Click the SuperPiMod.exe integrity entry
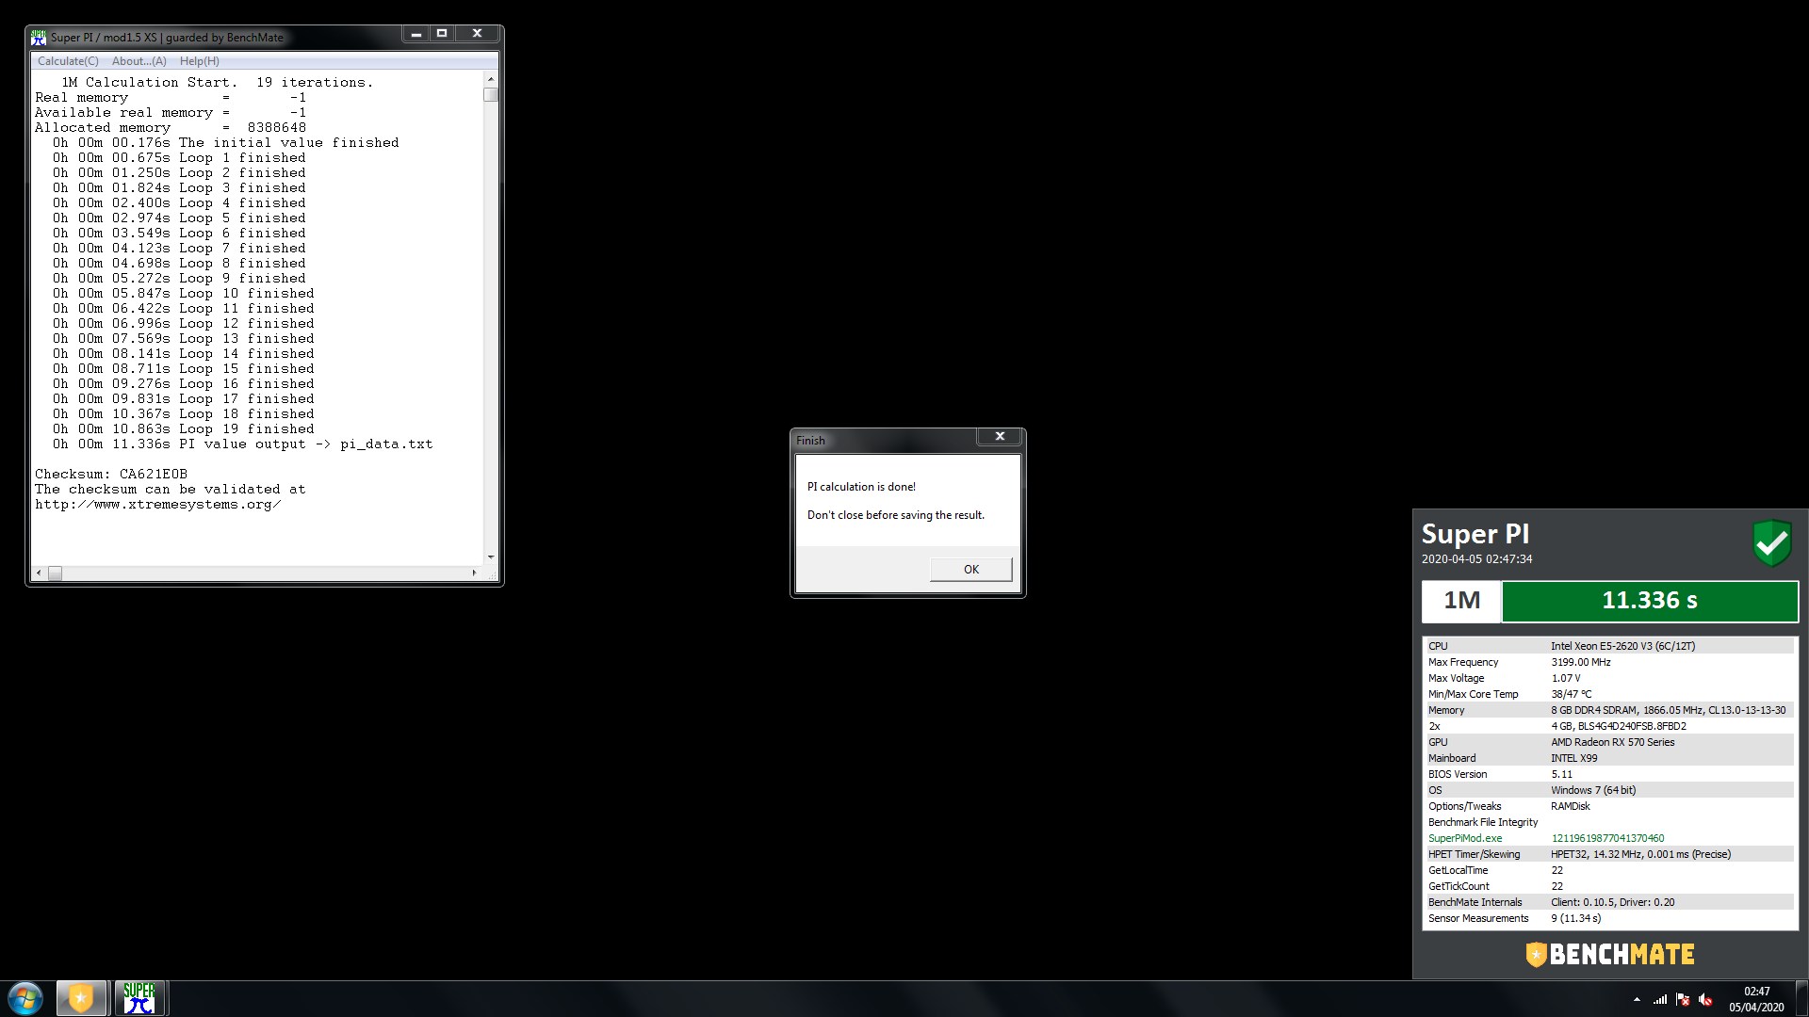The height and width of the screenshot is (1017, 1809). click(x=1465, y=838)
